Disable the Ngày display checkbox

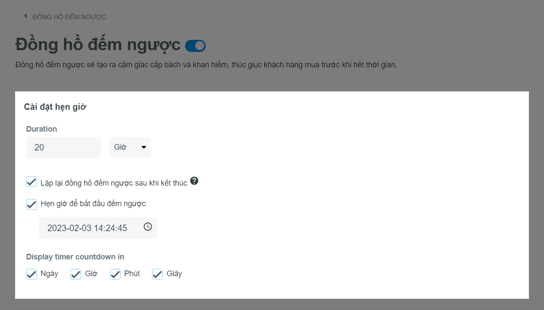pos(31,274)
